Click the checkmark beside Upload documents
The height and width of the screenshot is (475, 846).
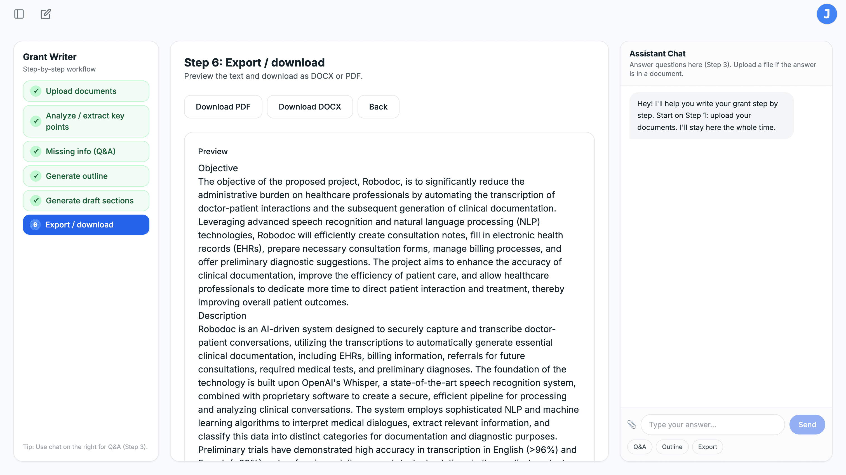pyautogui.click(x=36, y=91)
